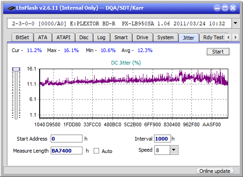Focus the Start Address input field

coord(67,139)
